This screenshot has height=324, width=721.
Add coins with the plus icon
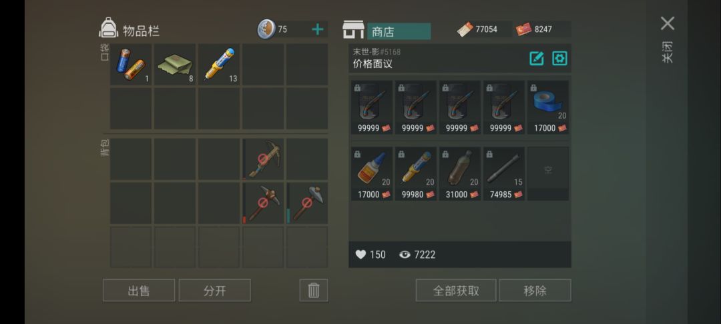[x=317, y=29]
